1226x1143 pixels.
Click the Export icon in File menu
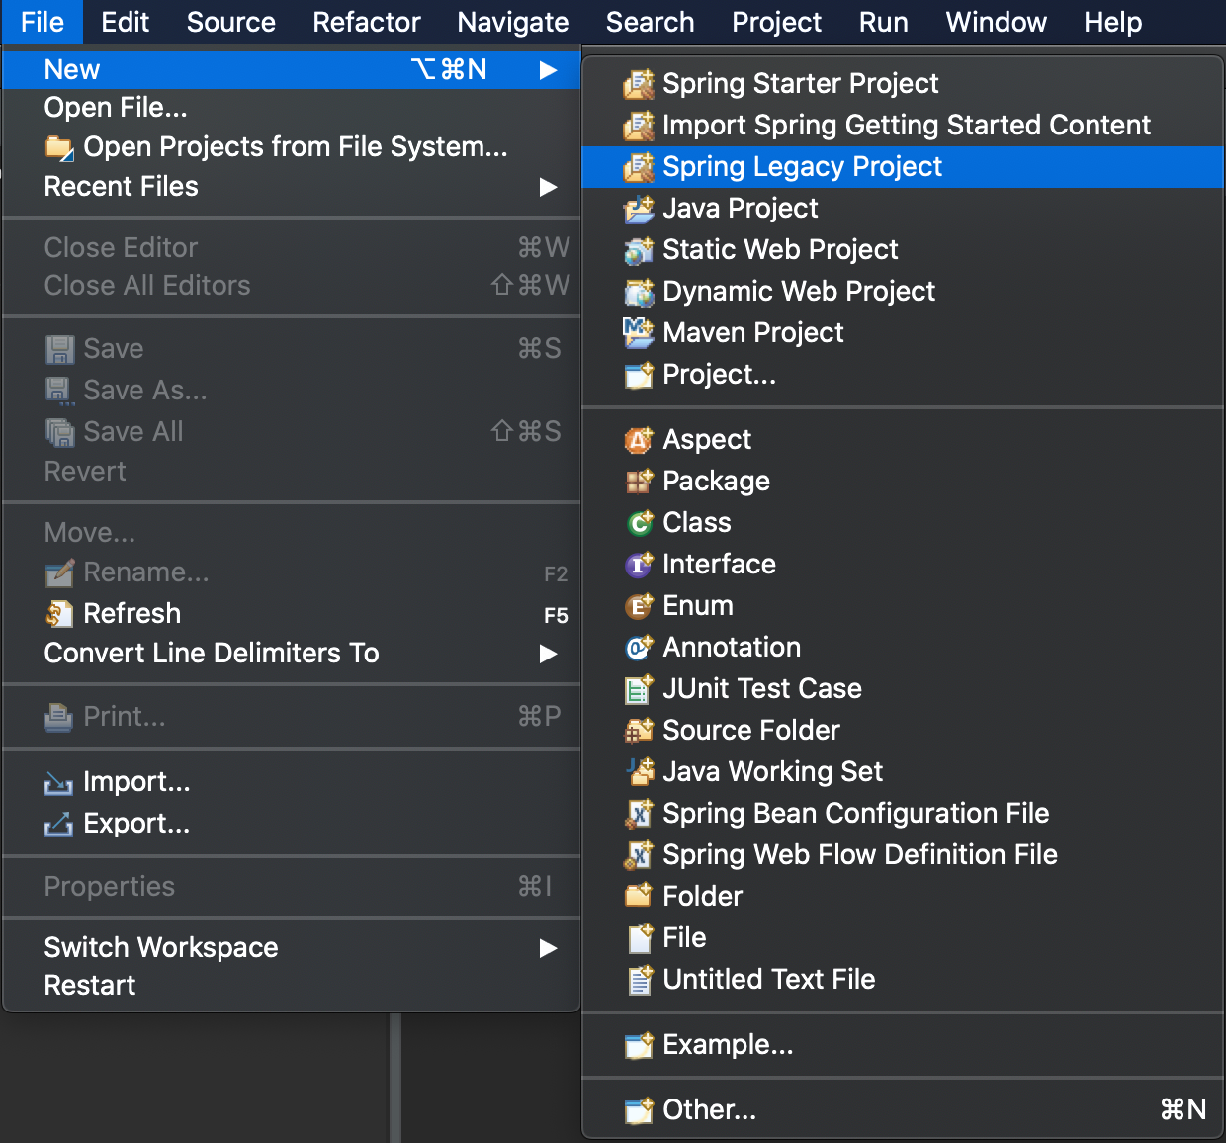(x=59, y=825)
